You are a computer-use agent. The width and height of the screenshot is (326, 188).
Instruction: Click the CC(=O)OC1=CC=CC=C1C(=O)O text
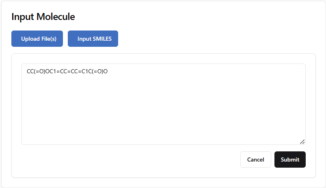(x=67, y=72)
